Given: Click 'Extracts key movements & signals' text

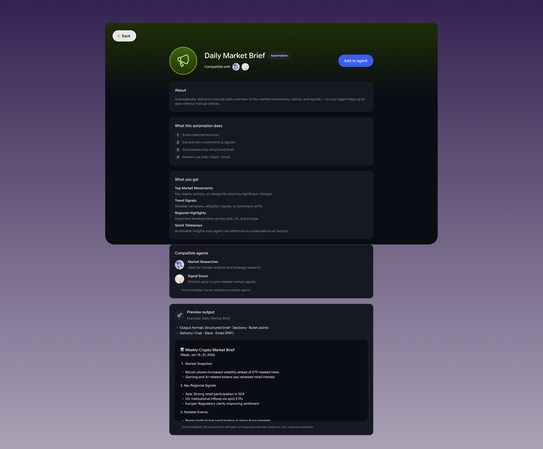Looking at the screenshot, I should [x=208, y=142].
